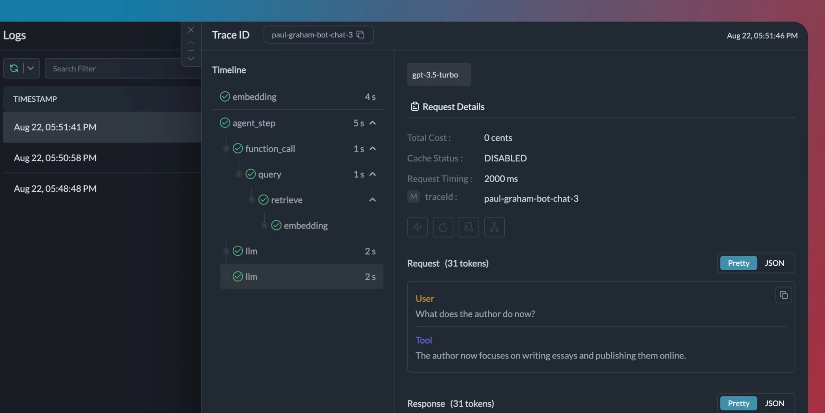Switch Request view to Pretty
Screen dimensions: 825x413
tap(738, 263)
